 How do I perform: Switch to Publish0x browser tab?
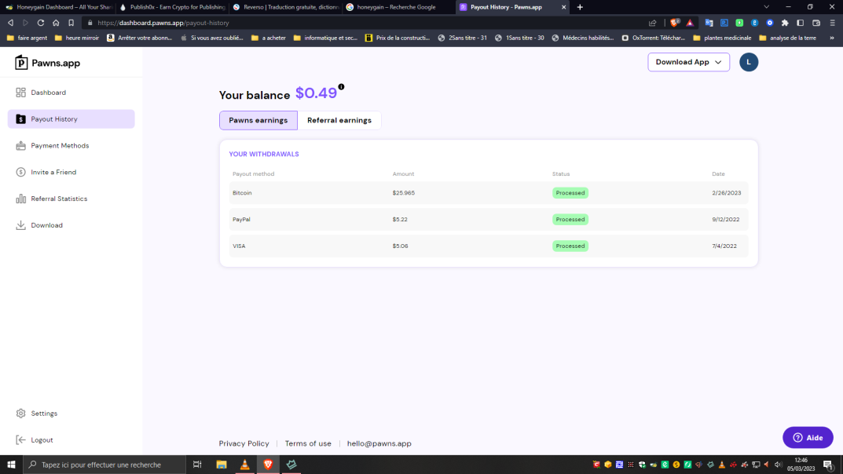(x=173, y=7)
